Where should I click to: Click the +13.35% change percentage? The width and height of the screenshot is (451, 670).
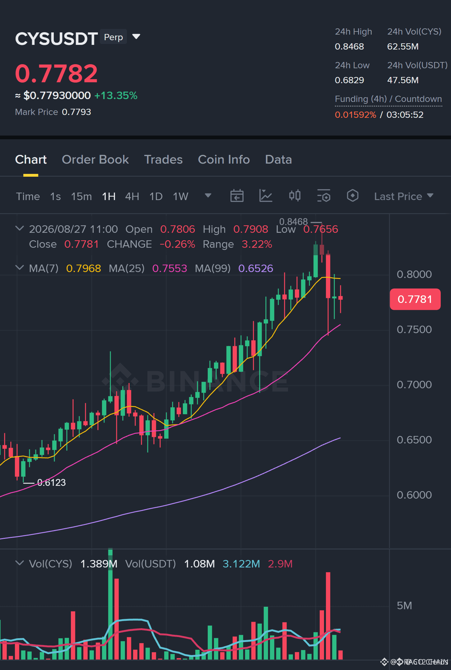[x=116, y=95]
